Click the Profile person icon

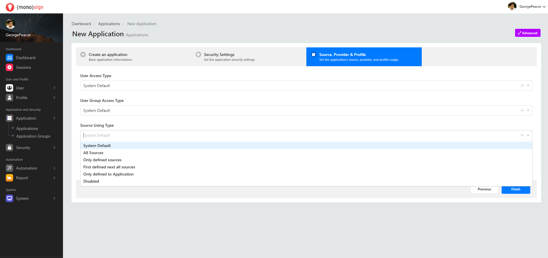(x=9, y=98)
